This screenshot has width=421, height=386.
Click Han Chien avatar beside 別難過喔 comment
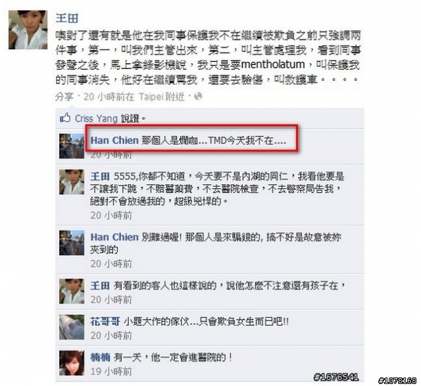point(72,243)
